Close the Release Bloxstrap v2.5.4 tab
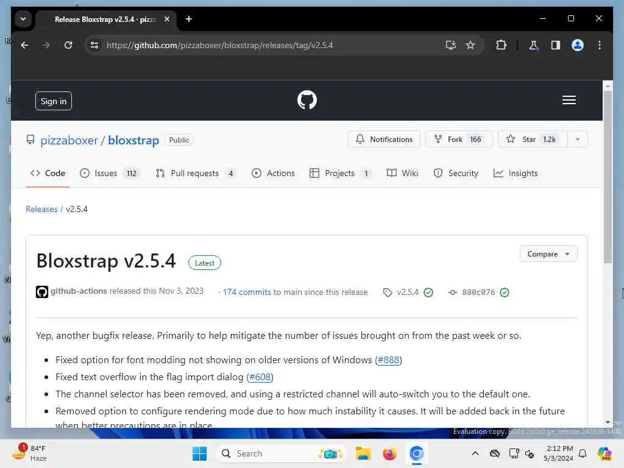The width and height of the screenshot is (624, 468). click(x=167, y=19)
